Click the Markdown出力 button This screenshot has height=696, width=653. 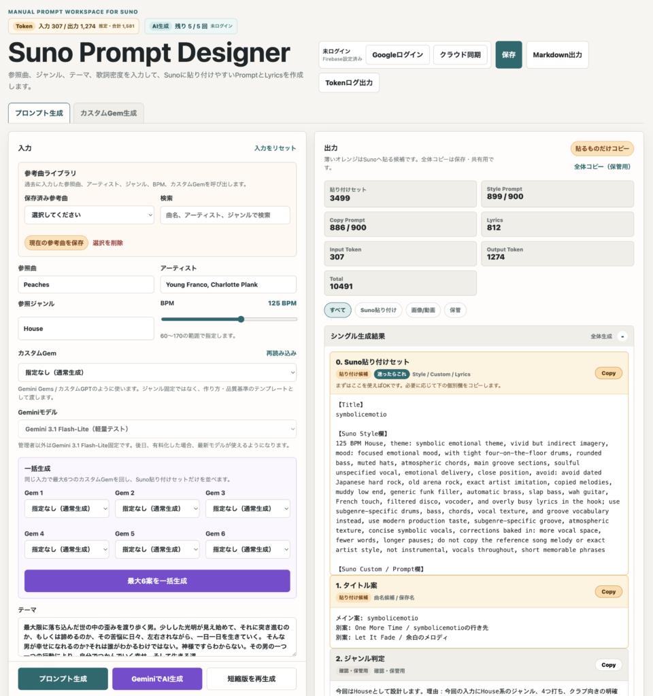(x=558, y=54)
